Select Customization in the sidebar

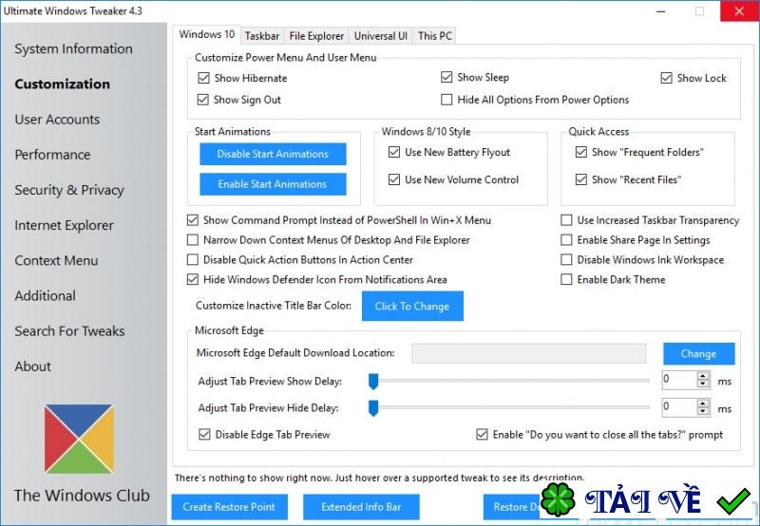point(62,84)
